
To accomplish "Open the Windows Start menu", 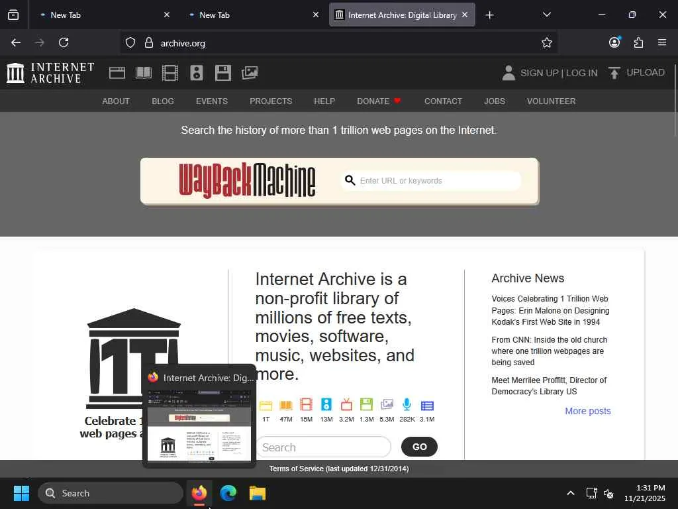I will click(21, 493).
